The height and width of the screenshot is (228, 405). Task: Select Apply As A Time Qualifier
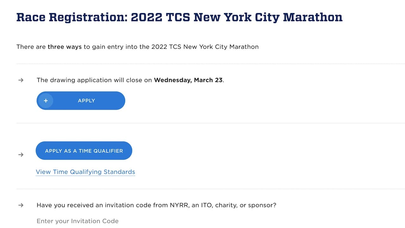pos(84,151)
